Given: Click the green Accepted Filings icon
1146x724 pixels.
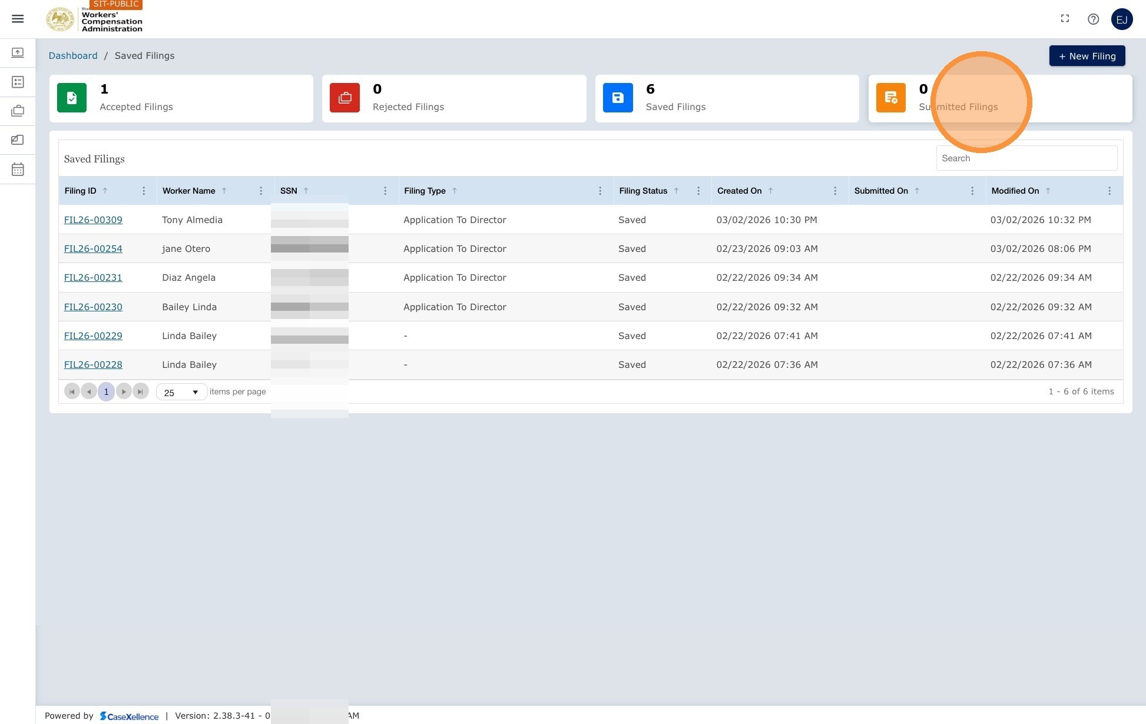Looking at the screenshot, I should [72, 98].
